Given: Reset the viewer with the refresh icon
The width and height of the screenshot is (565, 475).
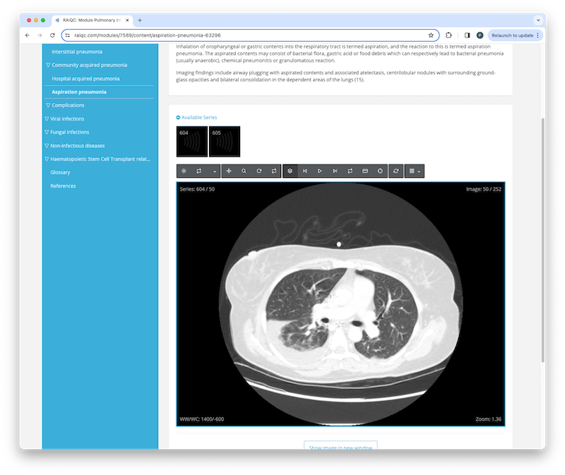Looking at the screenshot, I should (396, 171).
